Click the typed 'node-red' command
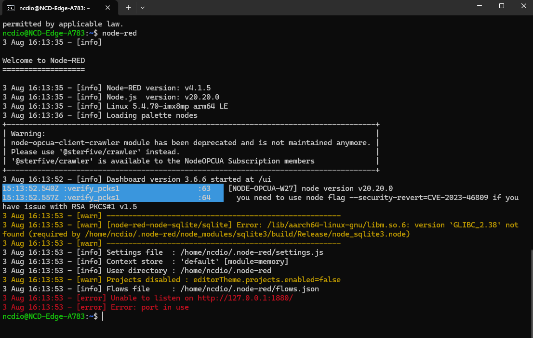This screenshot has height=338, width=533. (120, 33)
